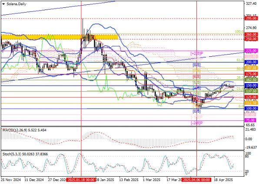Select the Fibonacci 61.8 level label
Viewport: 259px width, 184px height.
pyautogui.click(x=240, y=60)
